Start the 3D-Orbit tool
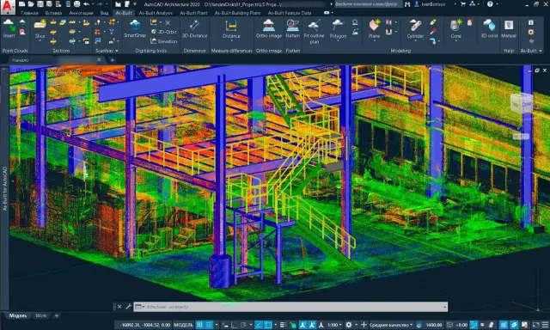Viewport: 550px width, 330px height. (x=164, y=32)
